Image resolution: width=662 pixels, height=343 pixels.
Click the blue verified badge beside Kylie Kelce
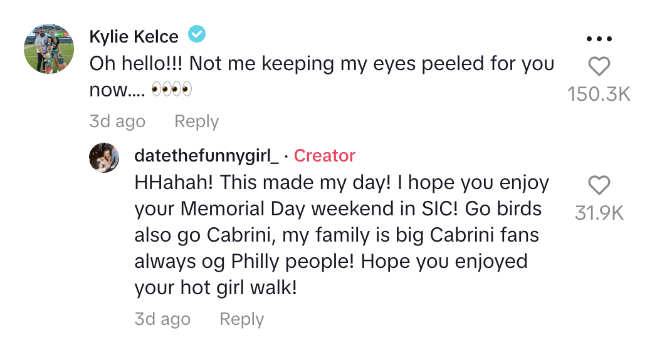pyautogui.click(x=197, y=35)
